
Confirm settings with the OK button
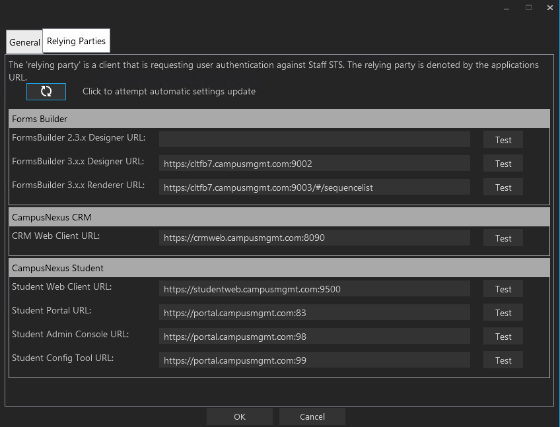[239, 416]
